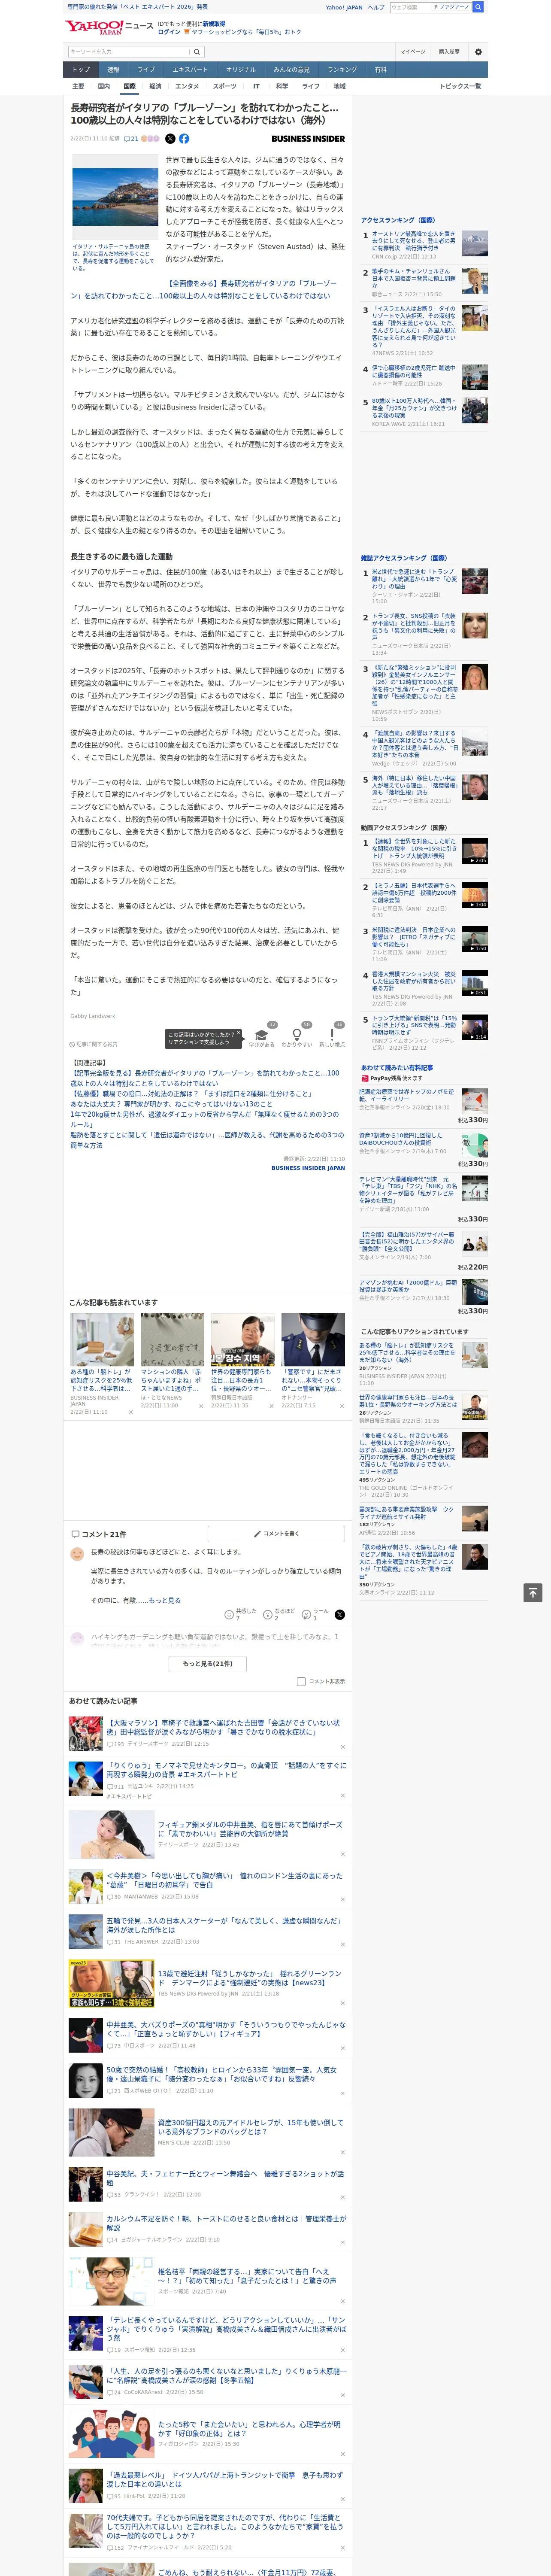Viewport: 551px width, 2576px height.
Task: Expand first comment with もっと見る
Action: pyautogui.click(x=165, y=1600)
